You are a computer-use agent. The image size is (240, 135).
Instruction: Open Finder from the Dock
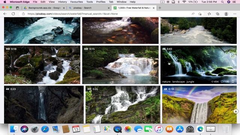(x=14, y=129)
